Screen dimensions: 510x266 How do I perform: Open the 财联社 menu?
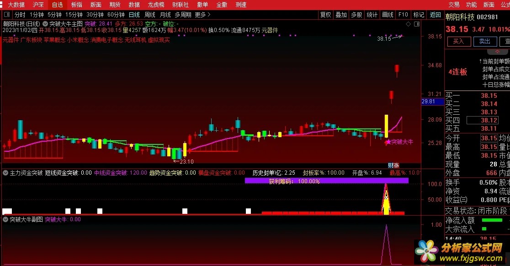coord(181,5)
